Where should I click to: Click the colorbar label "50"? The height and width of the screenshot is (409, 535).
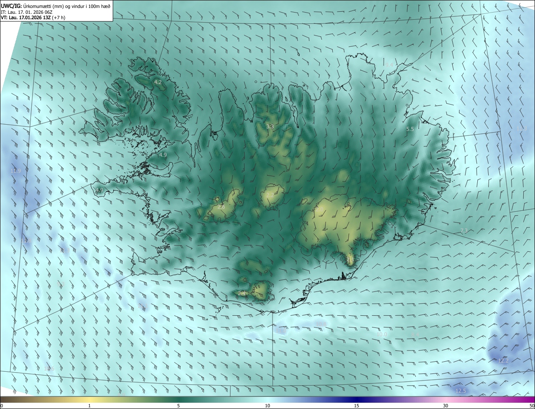click(532, 406)
